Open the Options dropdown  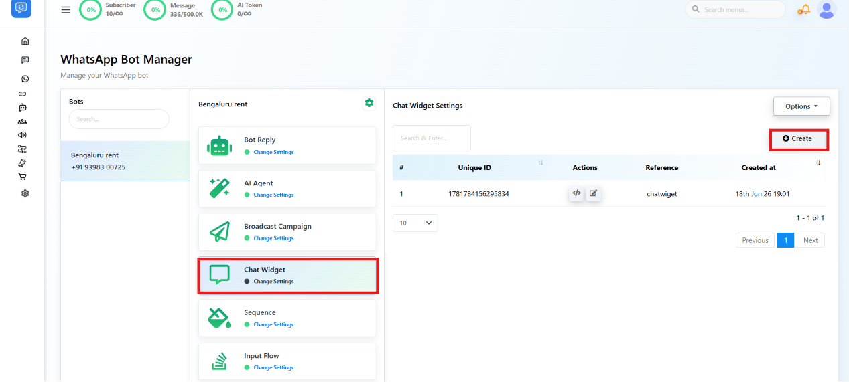(x=801, y=106)
